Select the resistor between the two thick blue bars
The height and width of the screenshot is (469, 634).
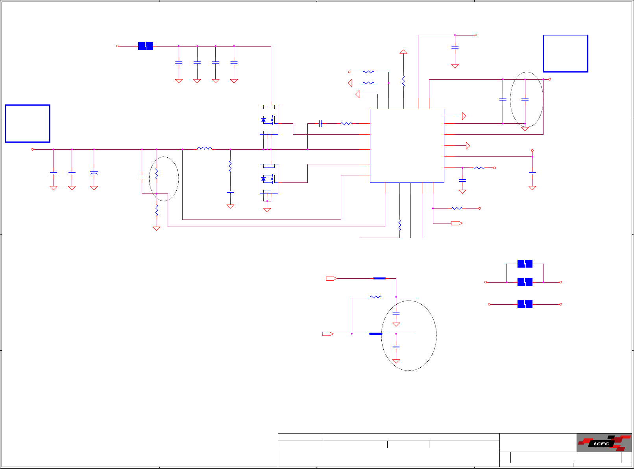tap(376, 297)
